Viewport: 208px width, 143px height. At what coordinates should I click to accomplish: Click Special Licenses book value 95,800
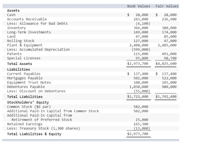pyautogui.click(x=142, y=58)
